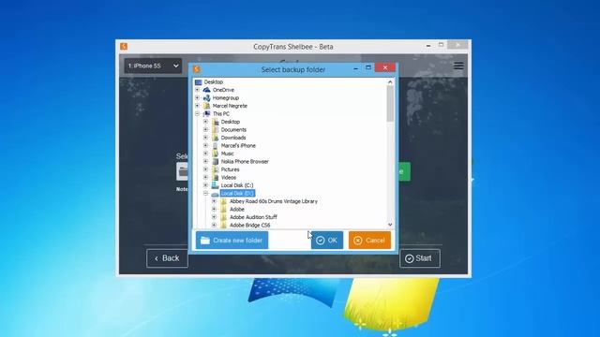Select OneDrive in the folder tree
This screenshot has height=337, width=600.
pyautogui.click(x=223, y=90)
